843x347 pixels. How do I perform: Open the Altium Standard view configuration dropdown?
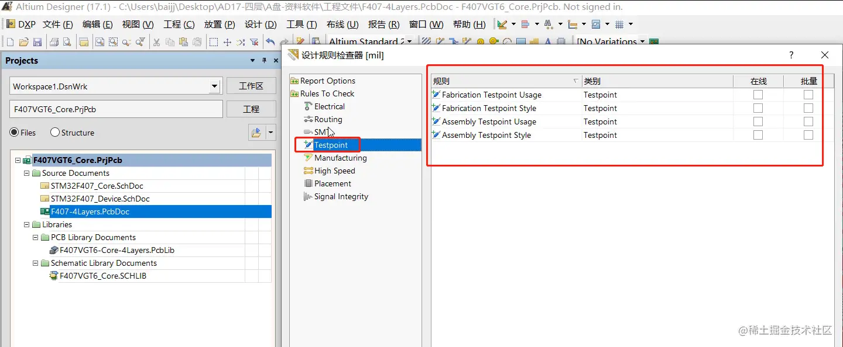[x=409, y=42]
